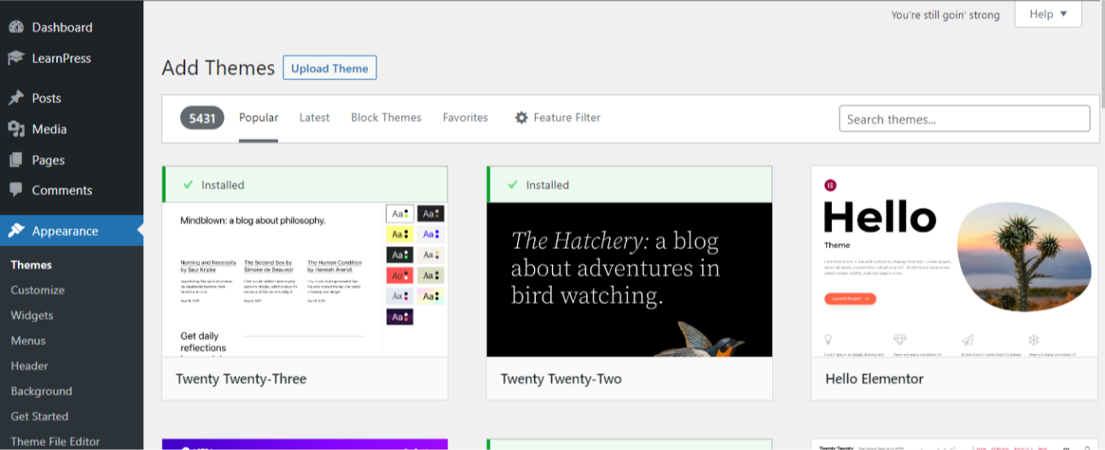Go to Widgets submenu

pos(32,315)
